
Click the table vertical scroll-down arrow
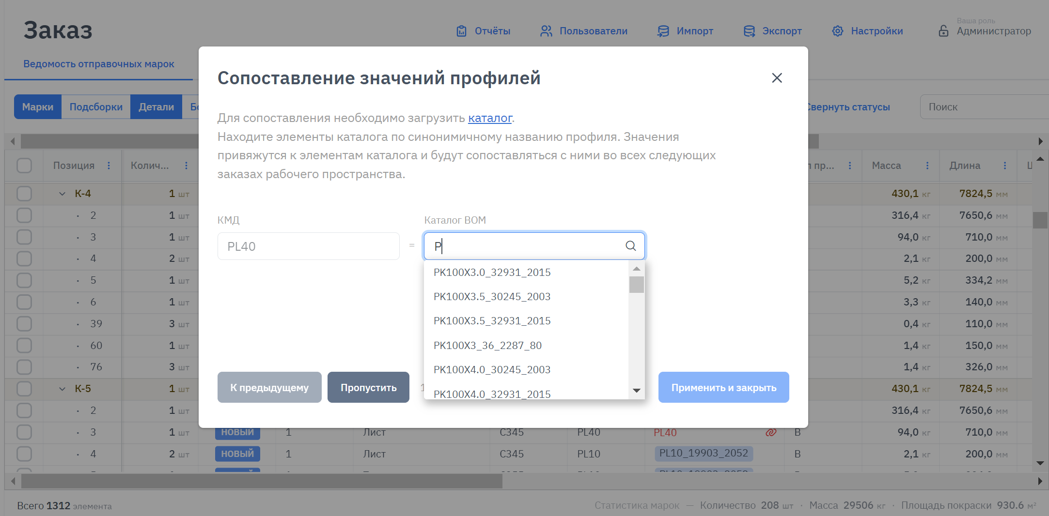click(x=1040, y=463)
